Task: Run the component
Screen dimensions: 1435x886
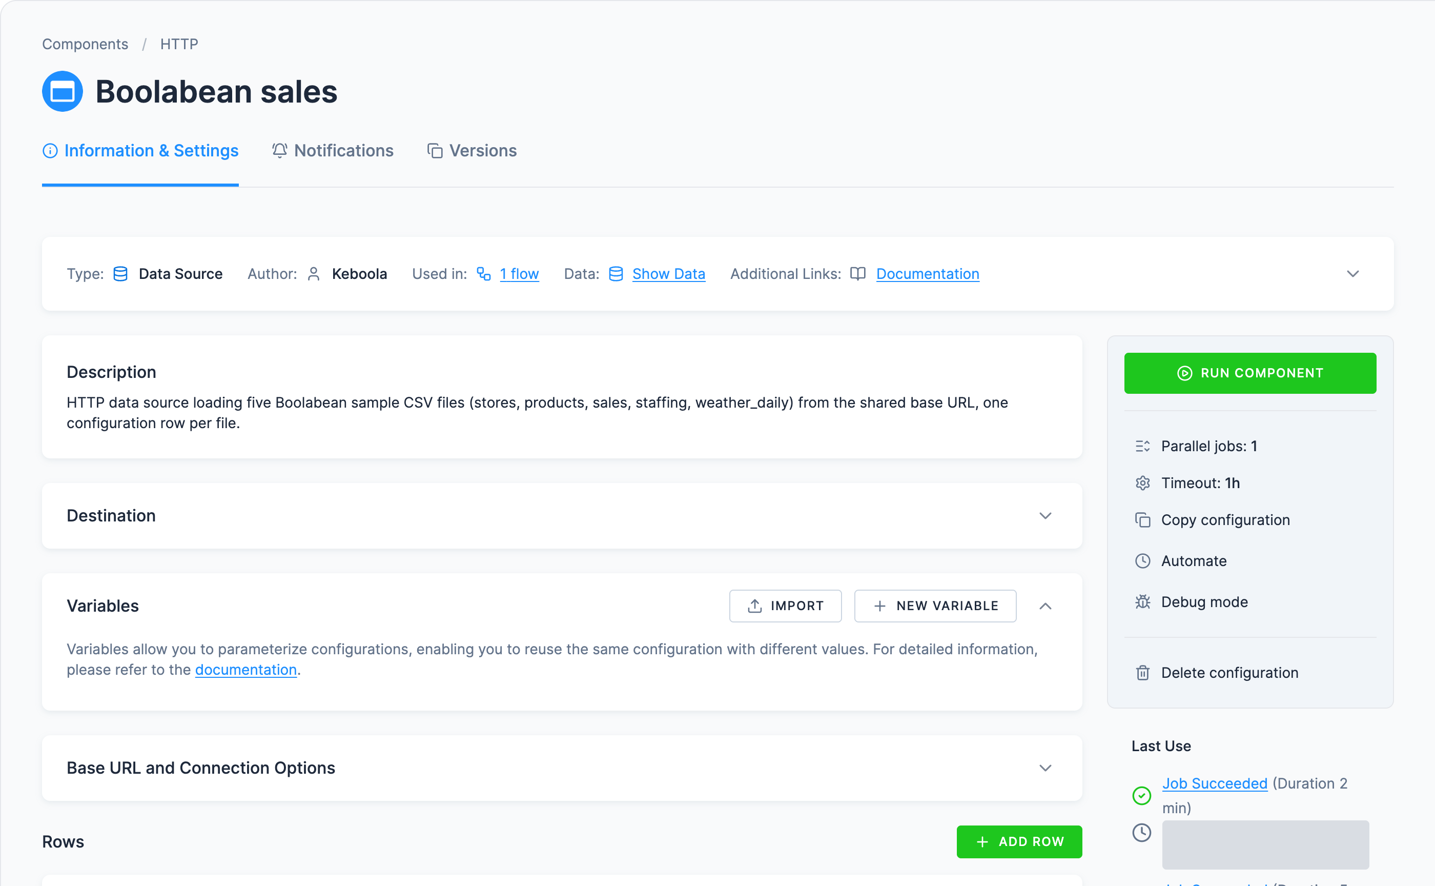Action: coord(1249,373)
